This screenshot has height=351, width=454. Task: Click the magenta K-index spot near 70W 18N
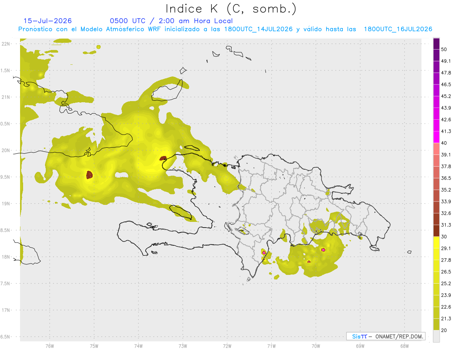(x=323, y=250)
